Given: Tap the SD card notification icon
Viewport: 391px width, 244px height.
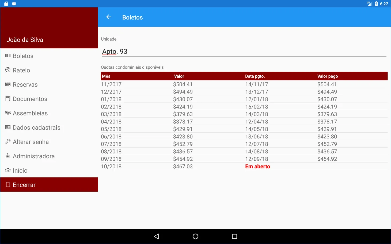Looking at the screenshot, I should point(6,3).
